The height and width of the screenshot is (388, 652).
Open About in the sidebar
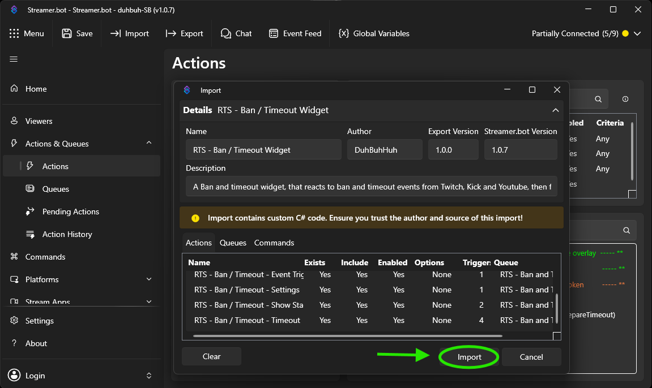(82, 343)
